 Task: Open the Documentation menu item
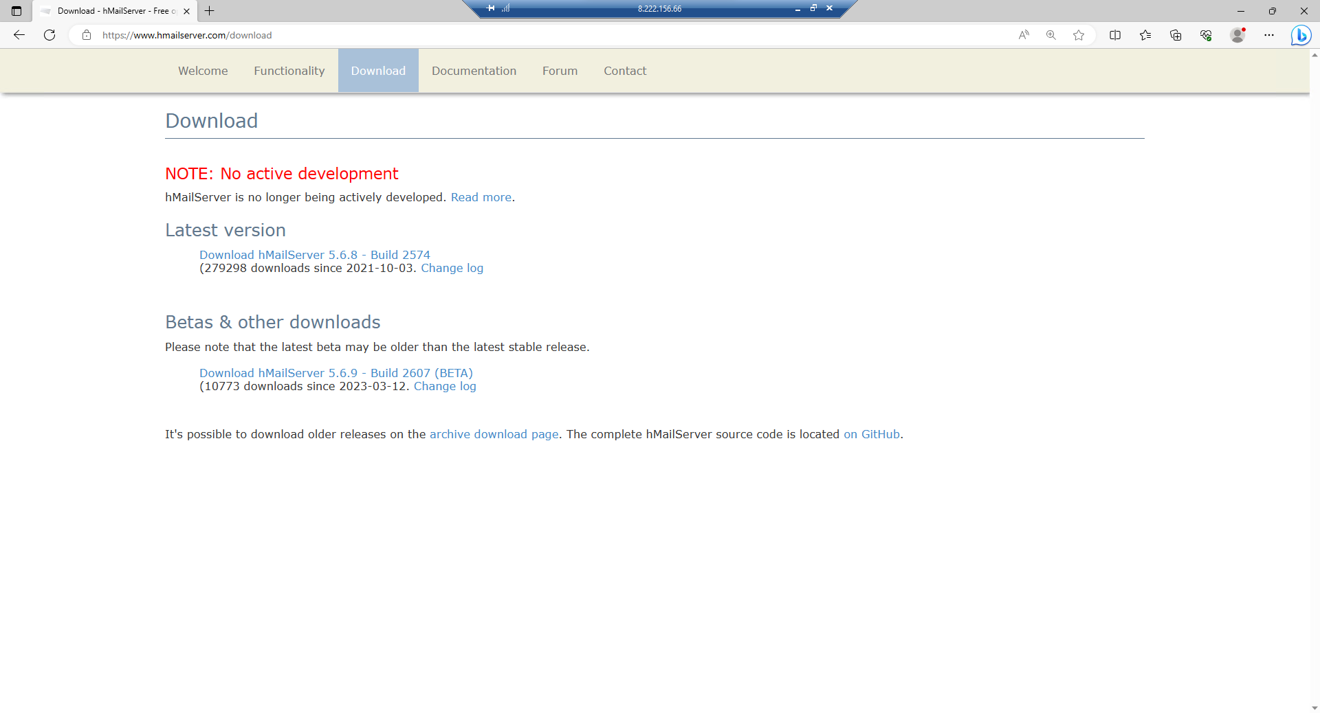[x=474, y=71]
